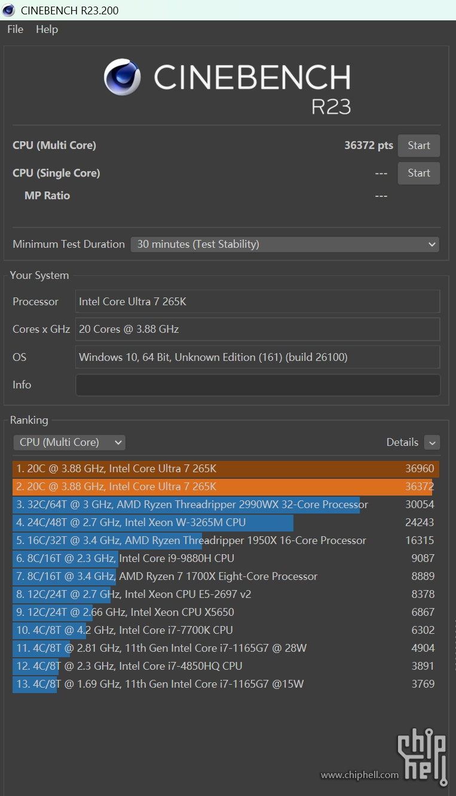Click the MP Ratio label
Image resolution: width=456 pixels, height=796 pixels.
coord(47,196)
